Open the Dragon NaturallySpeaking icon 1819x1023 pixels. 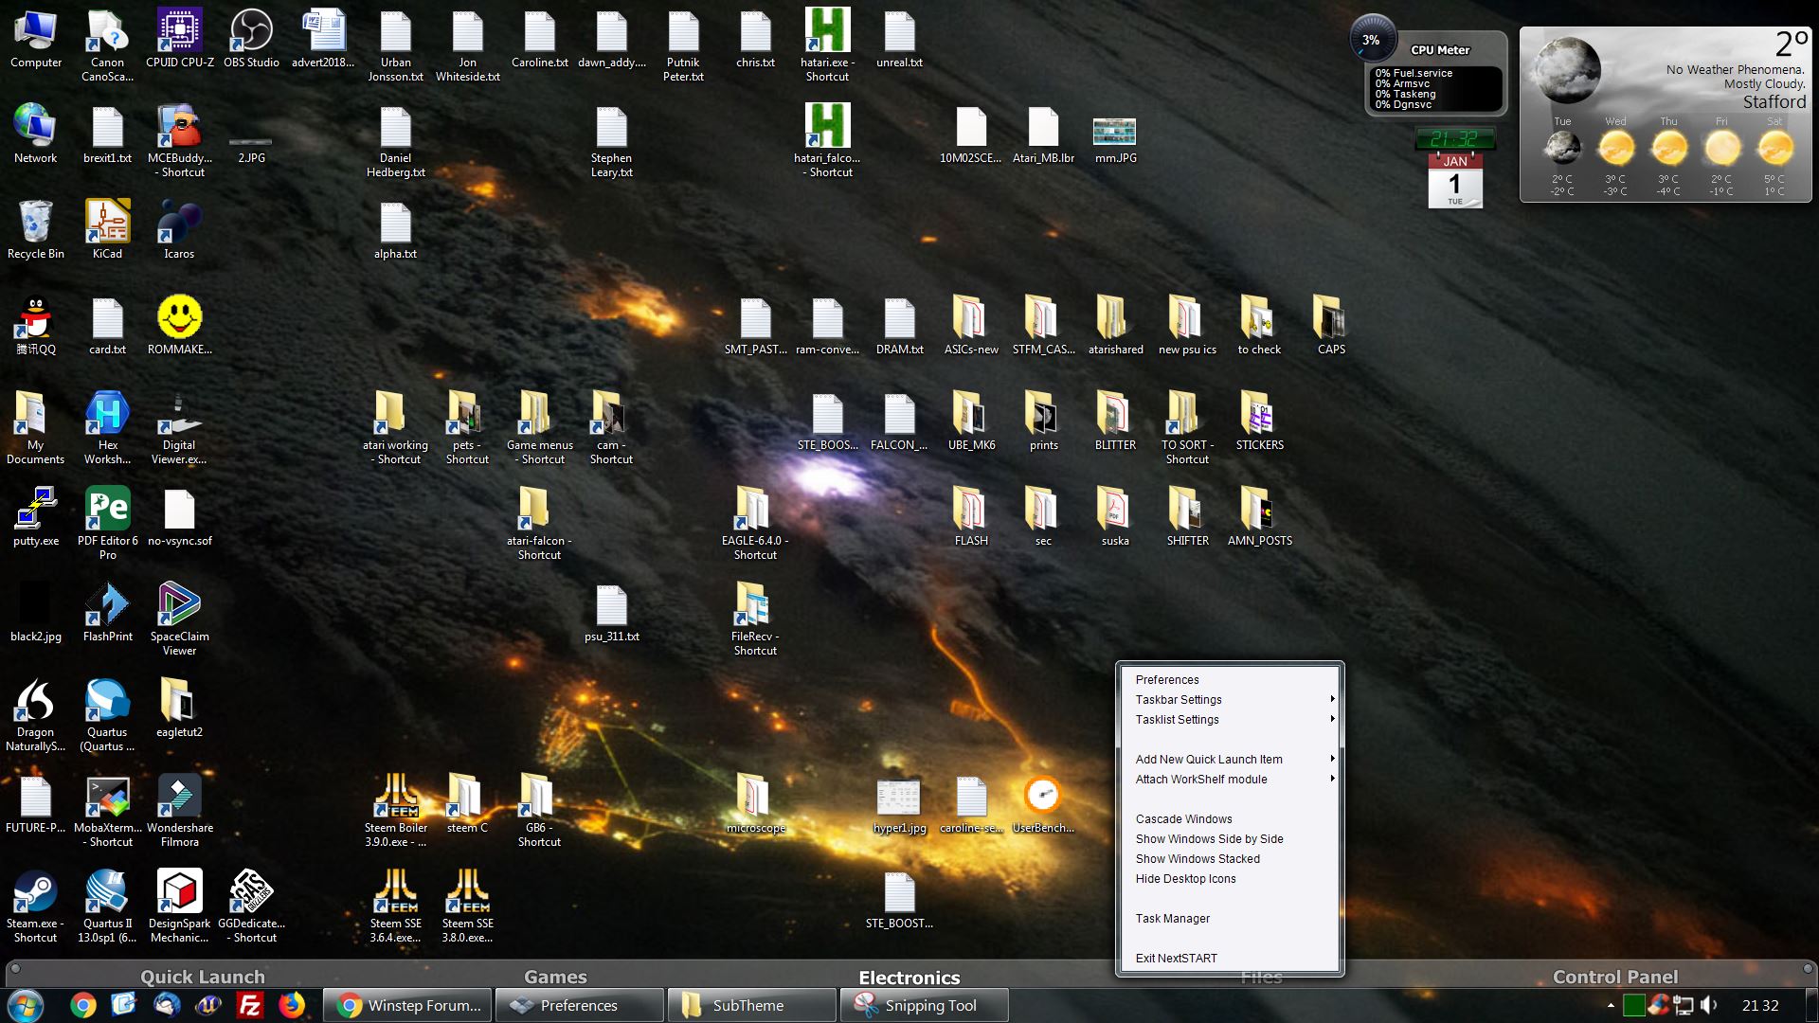pyautogui.click(x=35, y=701)
